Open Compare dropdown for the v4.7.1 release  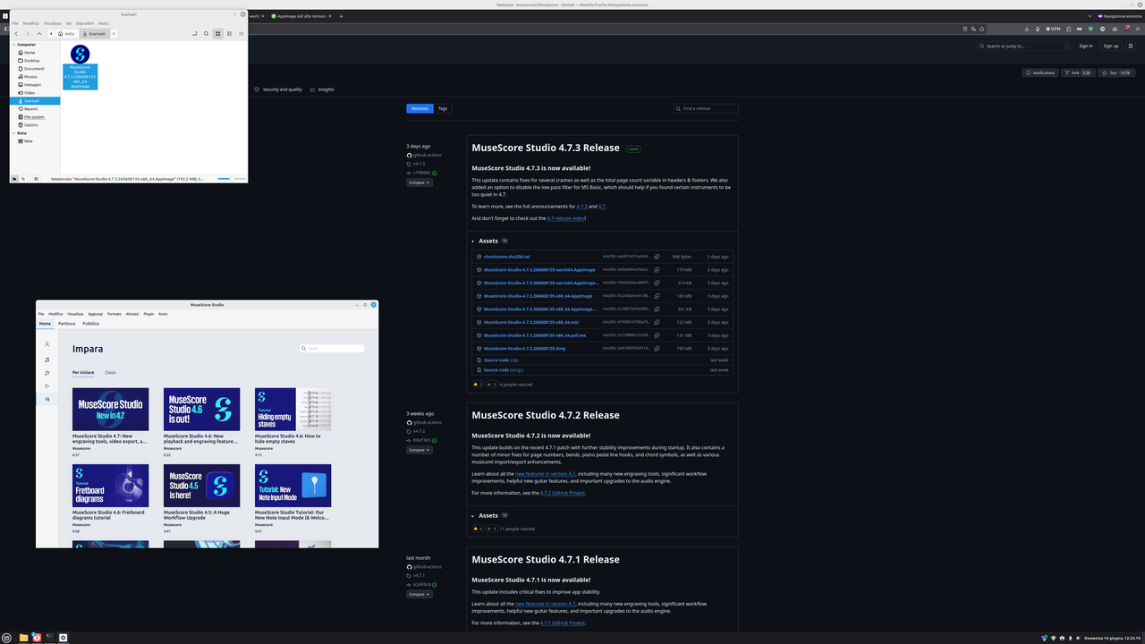419,594
